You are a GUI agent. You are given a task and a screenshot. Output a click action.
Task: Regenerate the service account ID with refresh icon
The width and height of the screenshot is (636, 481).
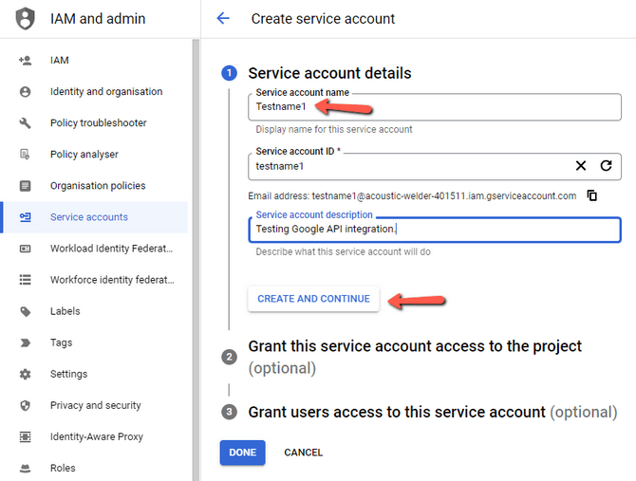606,165
